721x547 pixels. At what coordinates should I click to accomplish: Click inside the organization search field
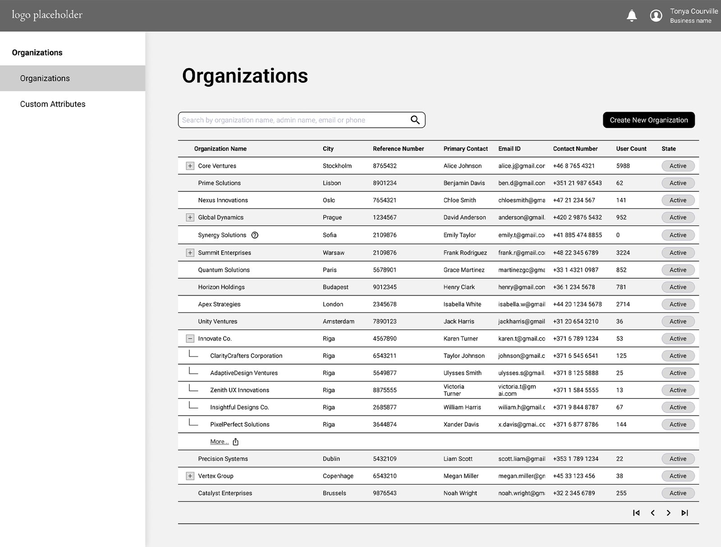[293, 120]
